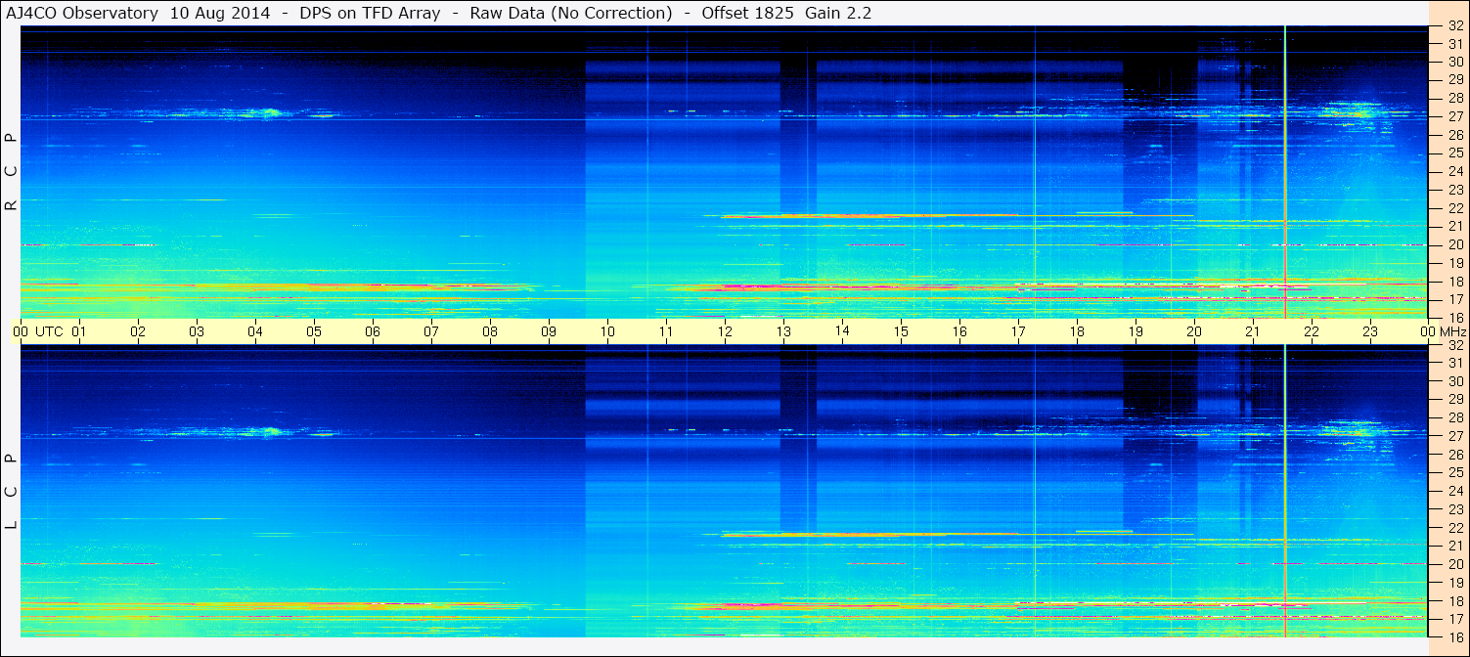Click the 22 MHz tick in RCP panel
The image size is (1470, 657).
[1455, 208]
